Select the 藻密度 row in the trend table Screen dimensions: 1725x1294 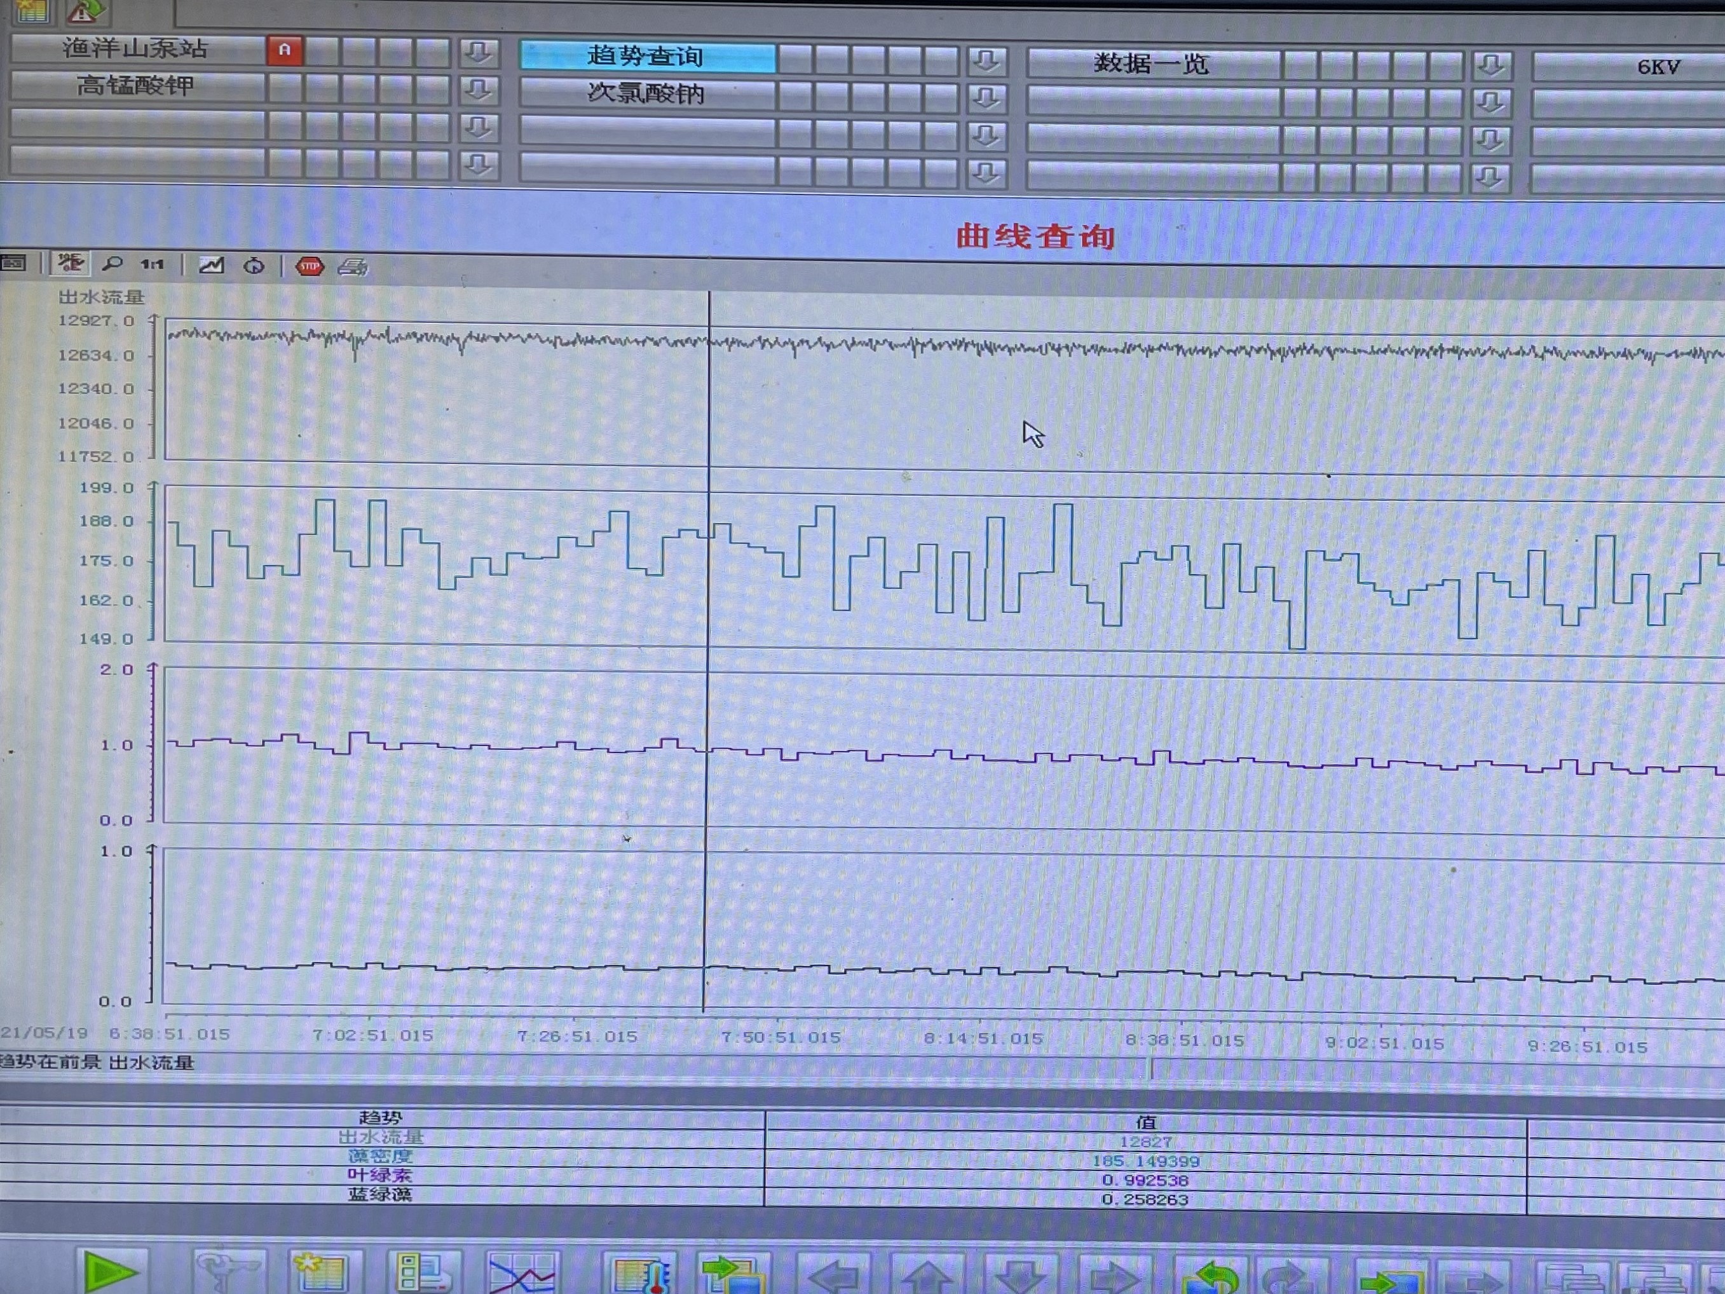point(381,1156)
